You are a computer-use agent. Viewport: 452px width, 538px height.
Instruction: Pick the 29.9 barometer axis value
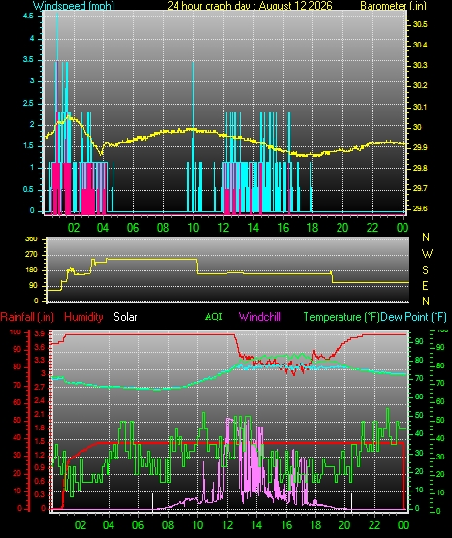(x=420, y=147)
